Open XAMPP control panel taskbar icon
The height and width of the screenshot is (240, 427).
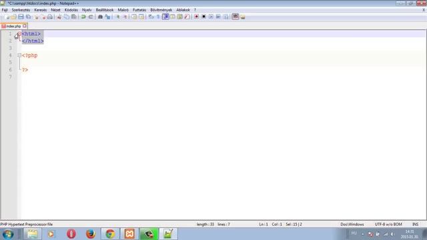pos(129,234)
